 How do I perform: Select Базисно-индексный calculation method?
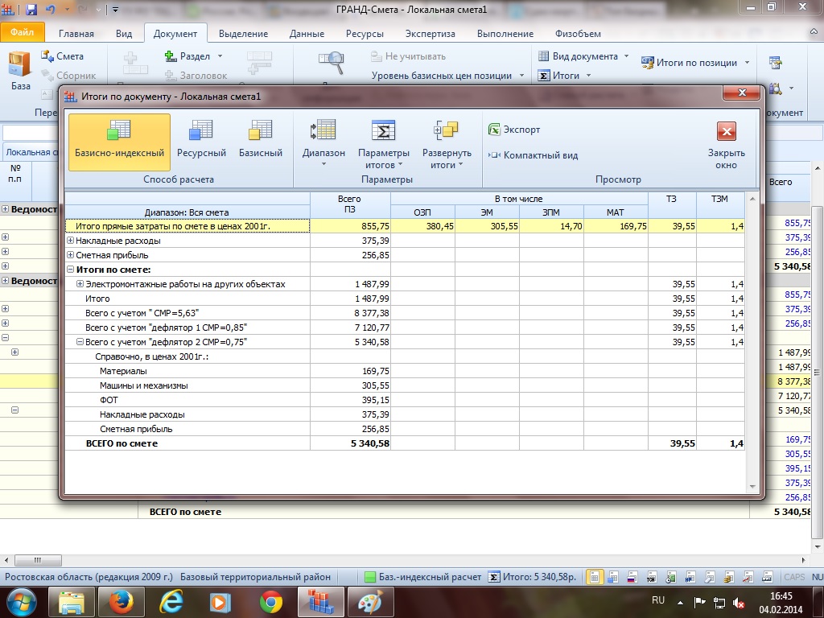click(119, 141)
